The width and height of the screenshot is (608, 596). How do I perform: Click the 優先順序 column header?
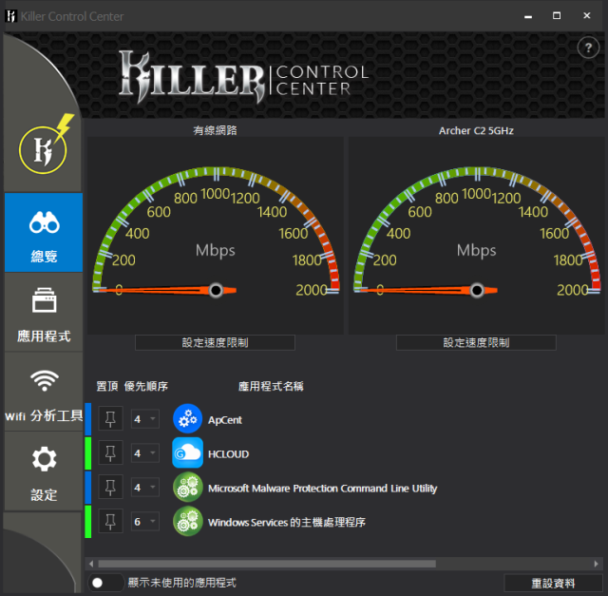[x=145, y=386]
